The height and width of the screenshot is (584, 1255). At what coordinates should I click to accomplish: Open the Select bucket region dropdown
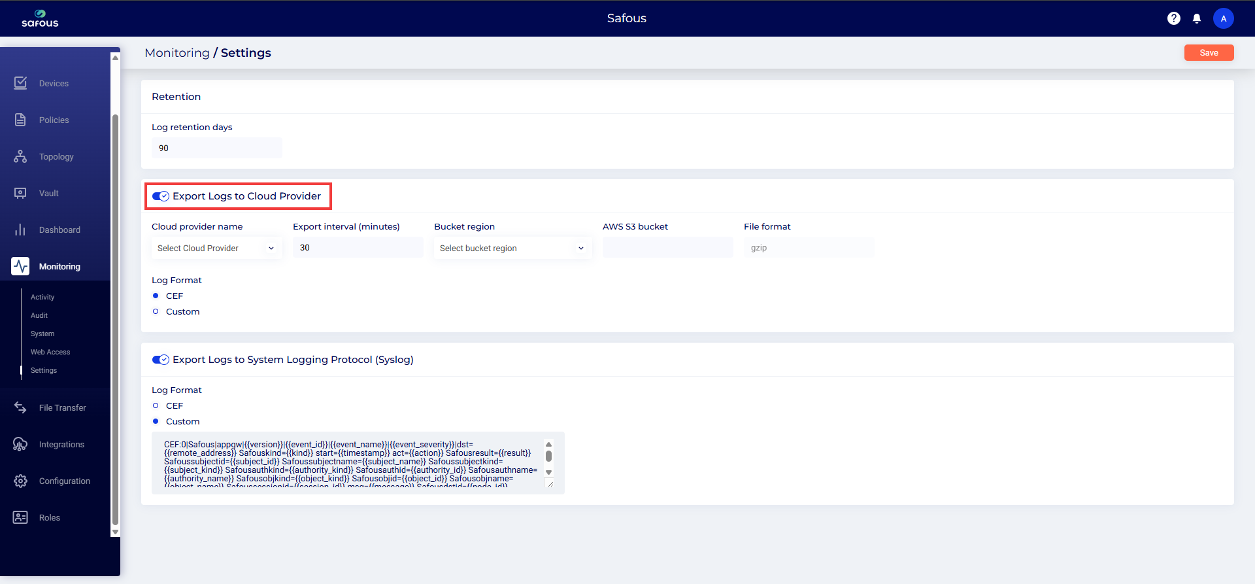[512, 248]
